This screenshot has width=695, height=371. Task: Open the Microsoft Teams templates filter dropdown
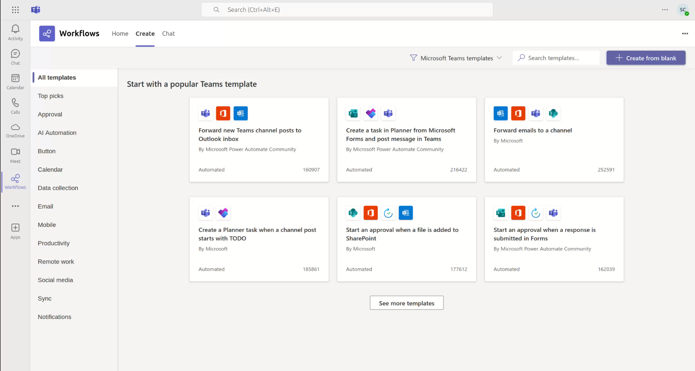(x=456, y=58)
